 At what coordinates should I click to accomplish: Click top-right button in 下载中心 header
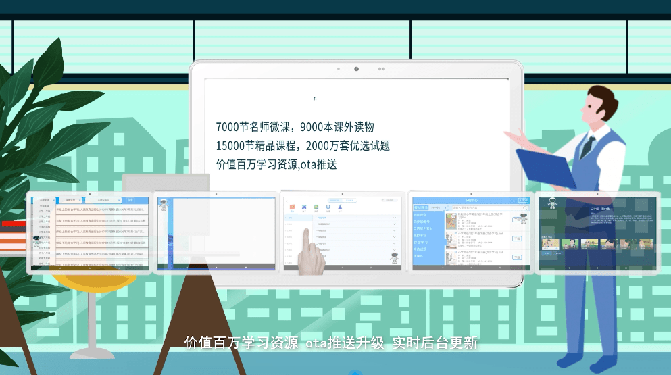524,201
